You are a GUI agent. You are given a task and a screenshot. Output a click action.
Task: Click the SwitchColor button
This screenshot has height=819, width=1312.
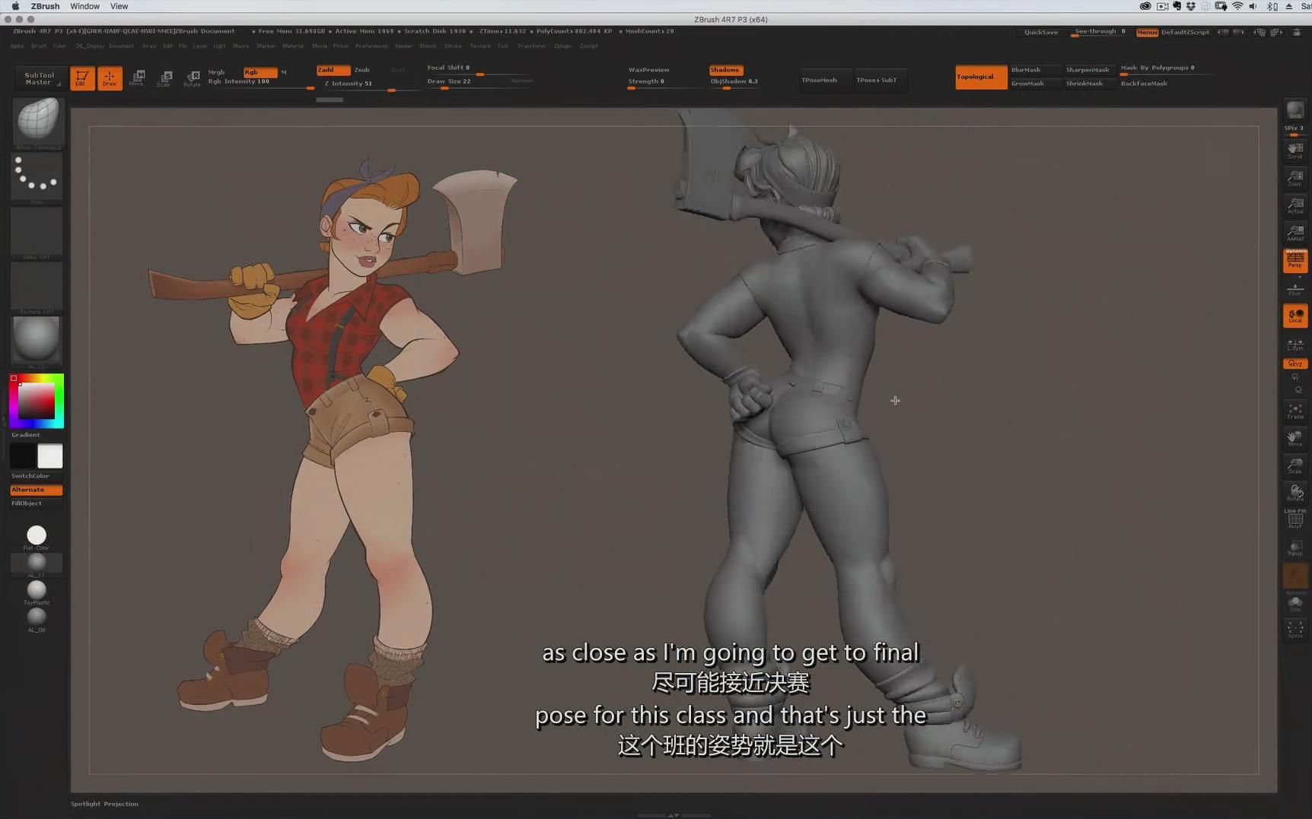tap(36, 476)
